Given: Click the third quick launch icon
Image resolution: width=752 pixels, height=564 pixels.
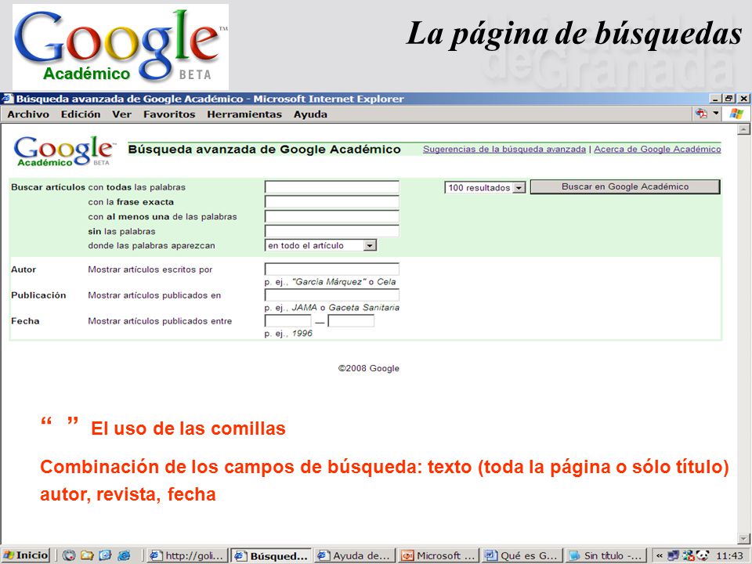Looking at the screenshot, I should 105,555.
